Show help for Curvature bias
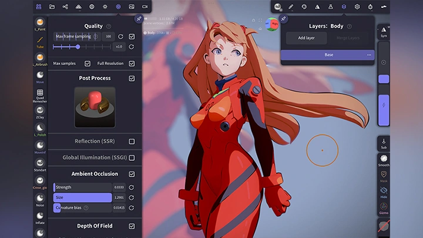The height and width of the screenshot is (238, 423). pyautogui.click(x=86, y=208)
